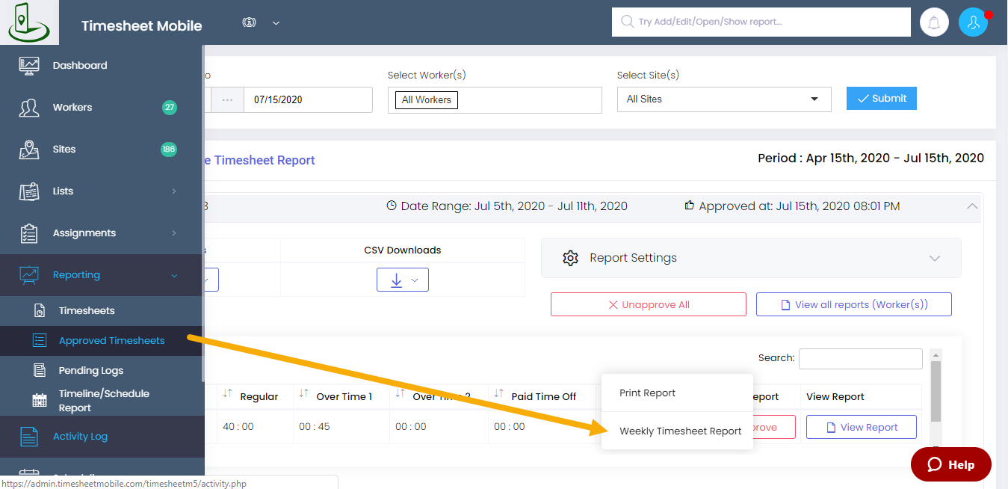Open Timeline/Schedule Report menu item

(x=104, y=401)
